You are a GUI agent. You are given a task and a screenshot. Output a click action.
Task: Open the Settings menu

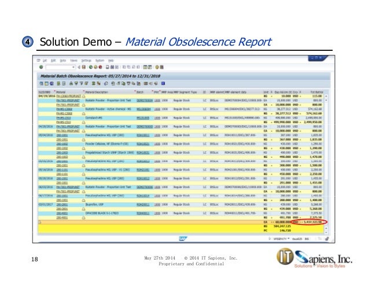click(86, 61)
